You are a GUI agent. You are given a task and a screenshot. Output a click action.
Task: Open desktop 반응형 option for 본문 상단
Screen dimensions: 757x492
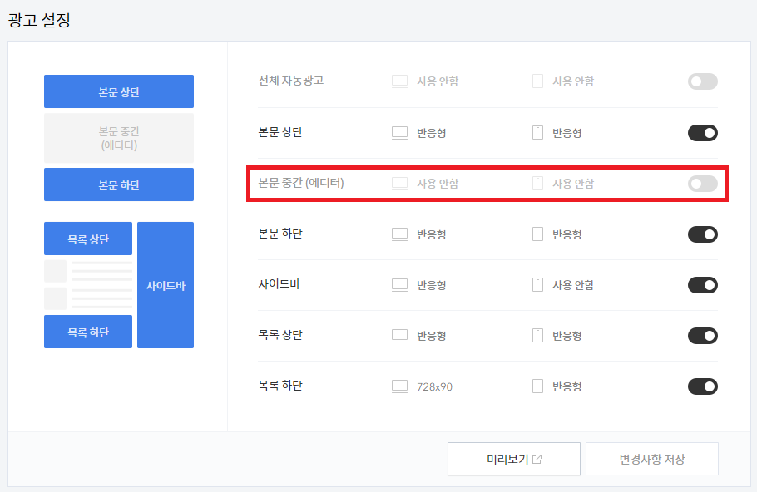tap(431, 133)
